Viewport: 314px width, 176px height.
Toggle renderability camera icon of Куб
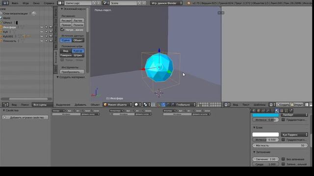(x=51, y=32)
